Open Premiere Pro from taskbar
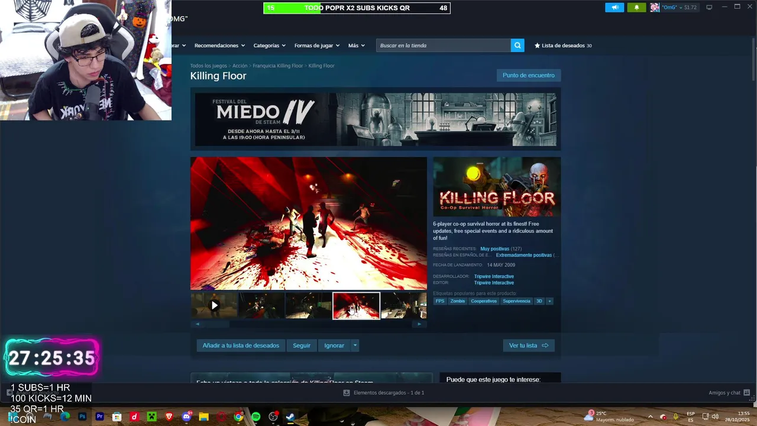Screen dimensions: 757x426 pos(99,417)
